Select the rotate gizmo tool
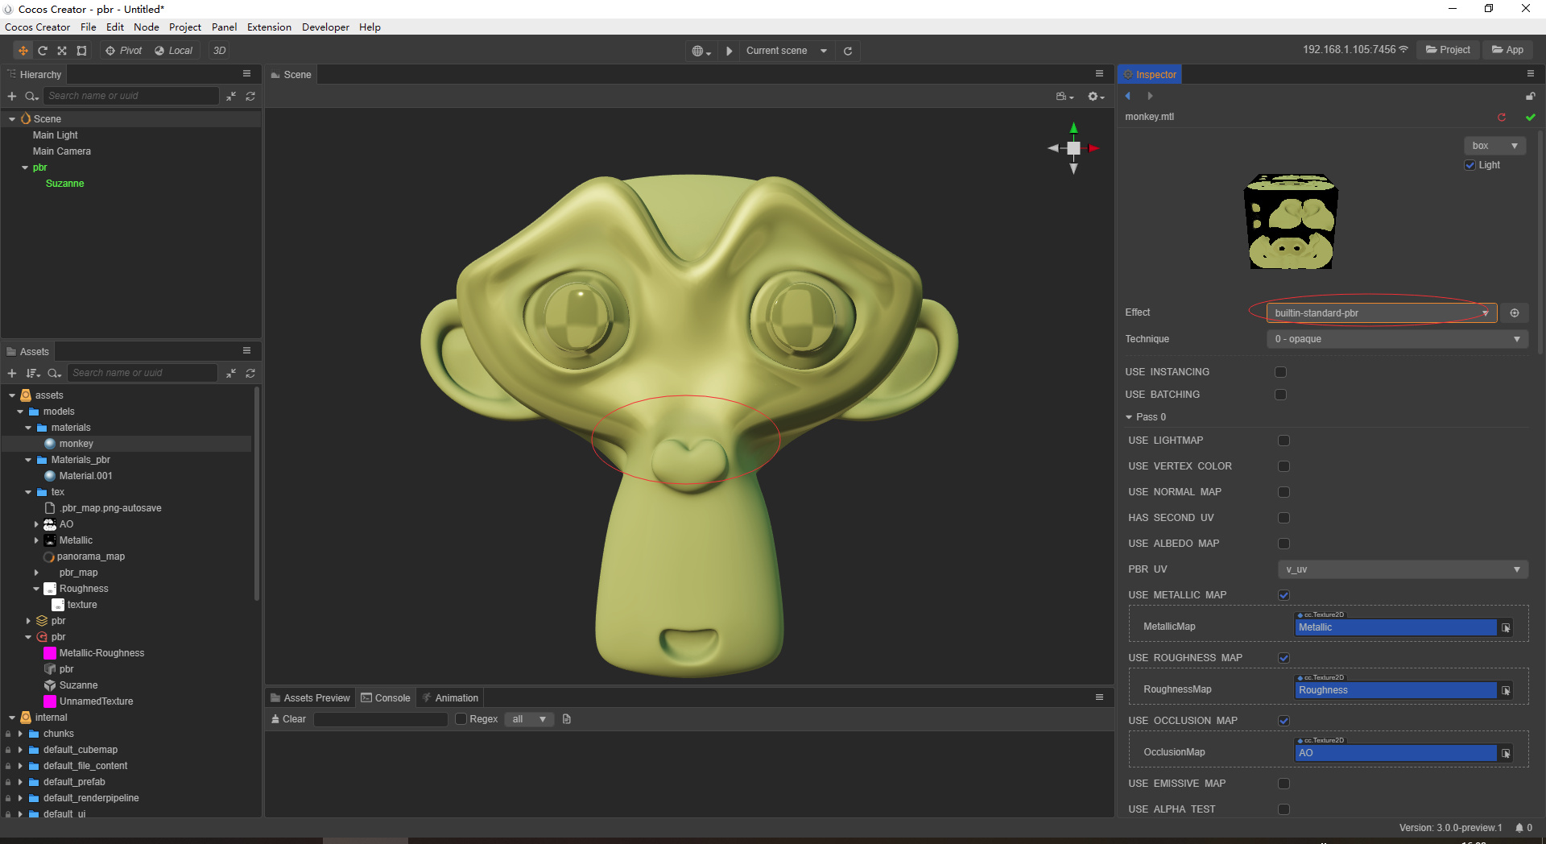1546x844 pixels. click(x=43, y=51)
